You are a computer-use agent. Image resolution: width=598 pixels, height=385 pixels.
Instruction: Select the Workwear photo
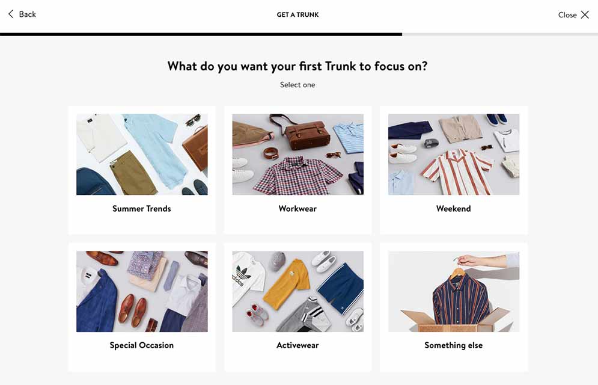pos(298,155)
